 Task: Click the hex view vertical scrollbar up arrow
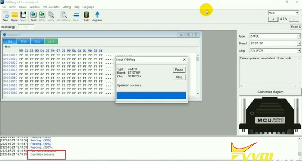[x=197, y=55]
